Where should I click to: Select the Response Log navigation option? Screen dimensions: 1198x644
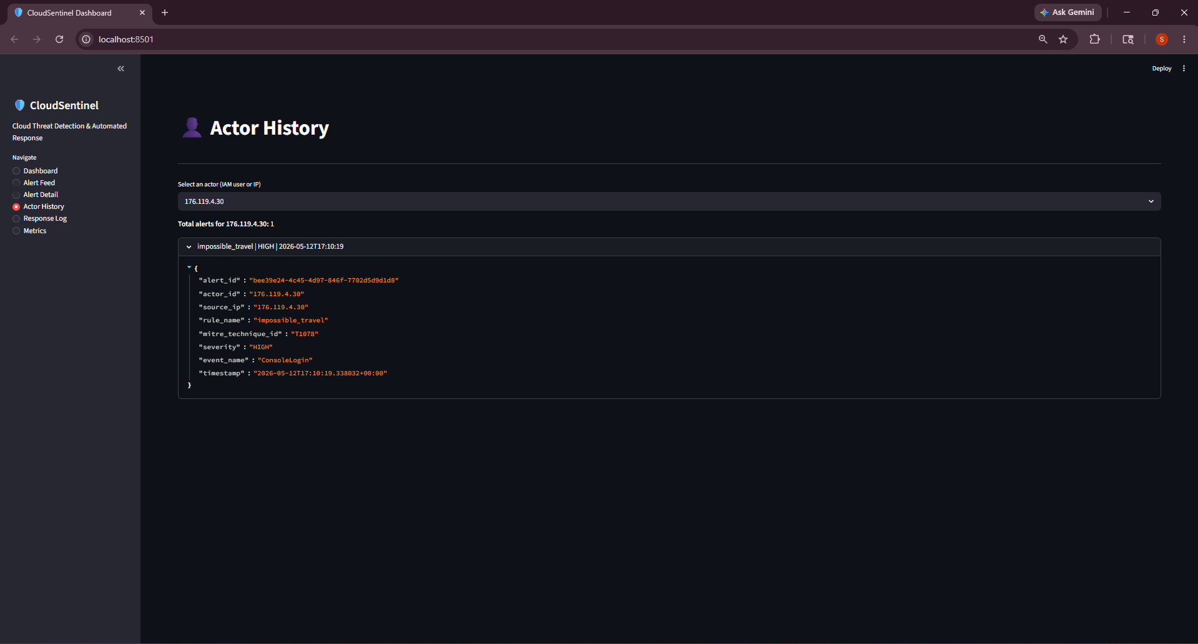point(39,218)
